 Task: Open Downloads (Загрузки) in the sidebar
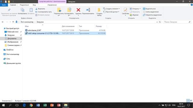(x=11, y=35)
